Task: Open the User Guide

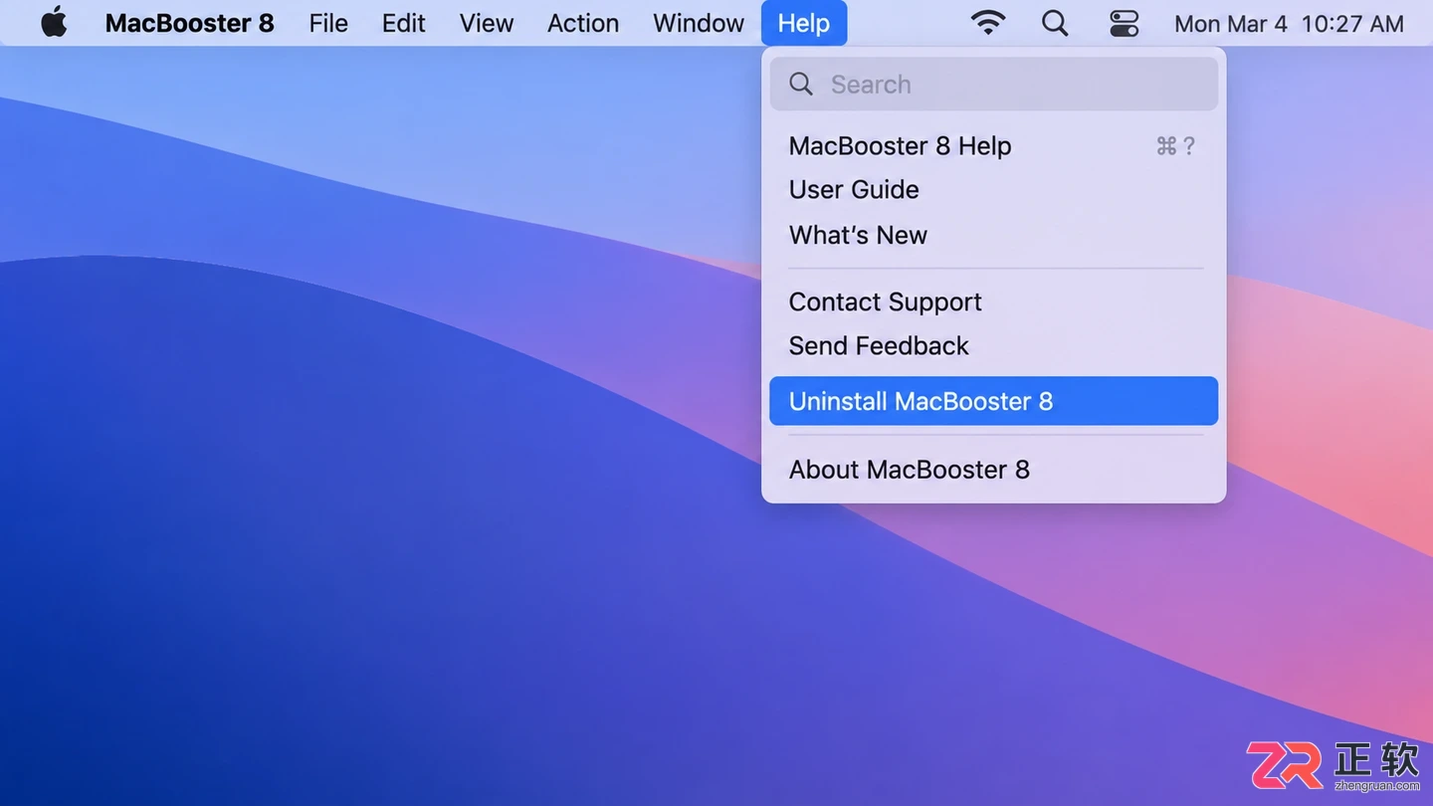Action: 994,190
